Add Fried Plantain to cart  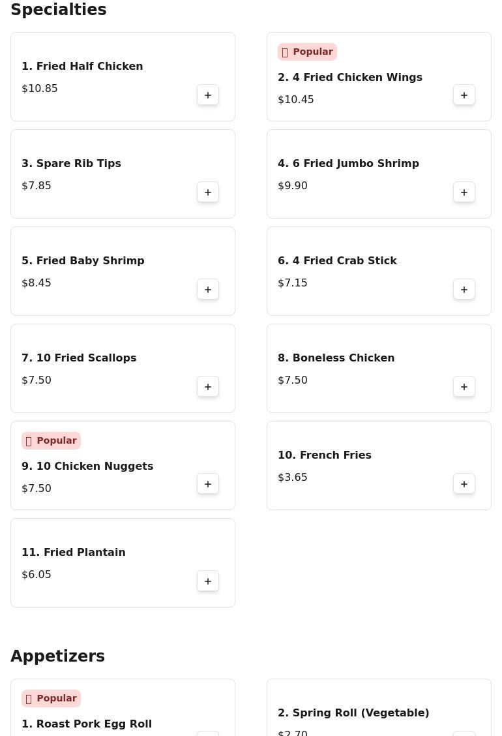pos(208,581)
